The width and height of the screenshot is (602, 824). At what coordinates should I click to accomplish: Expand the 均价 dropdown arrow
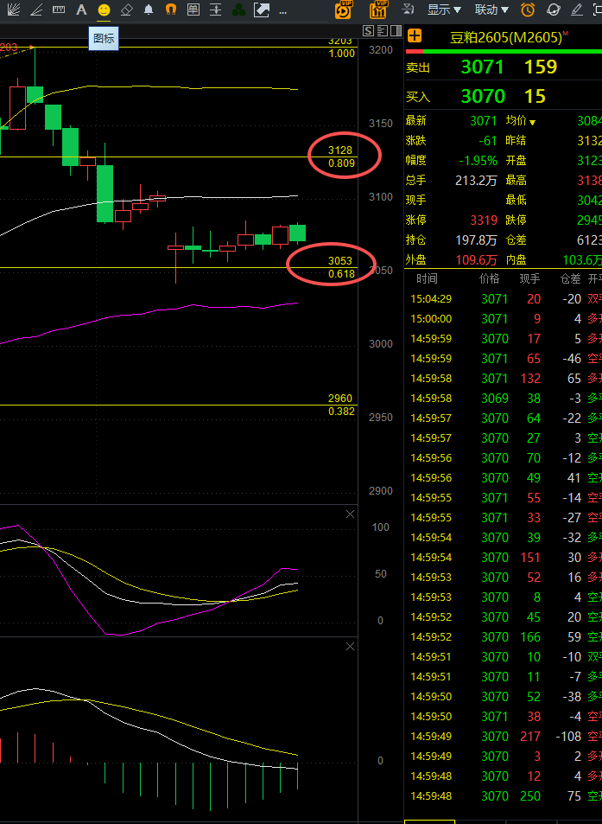533,123
